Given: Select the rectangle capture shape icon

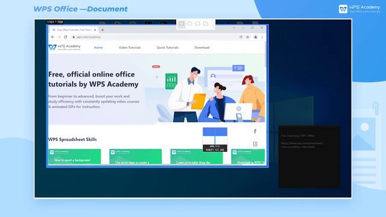Looking at the screenshot, I should pos(182,24).
